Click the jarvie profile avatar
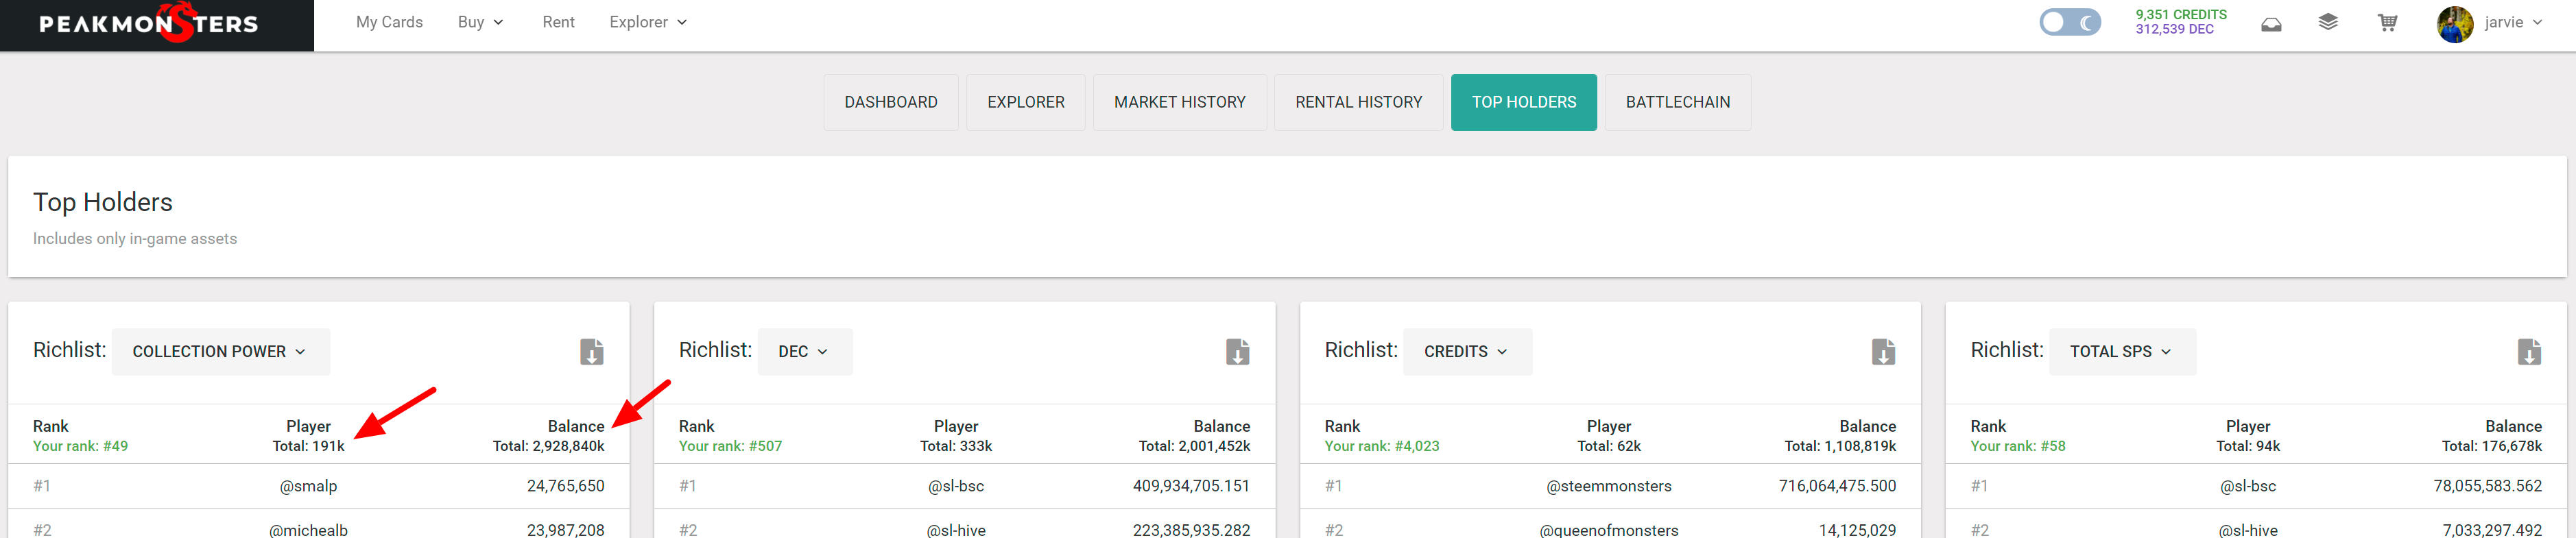This screenshot has width=2576, height=538. 2454,23
